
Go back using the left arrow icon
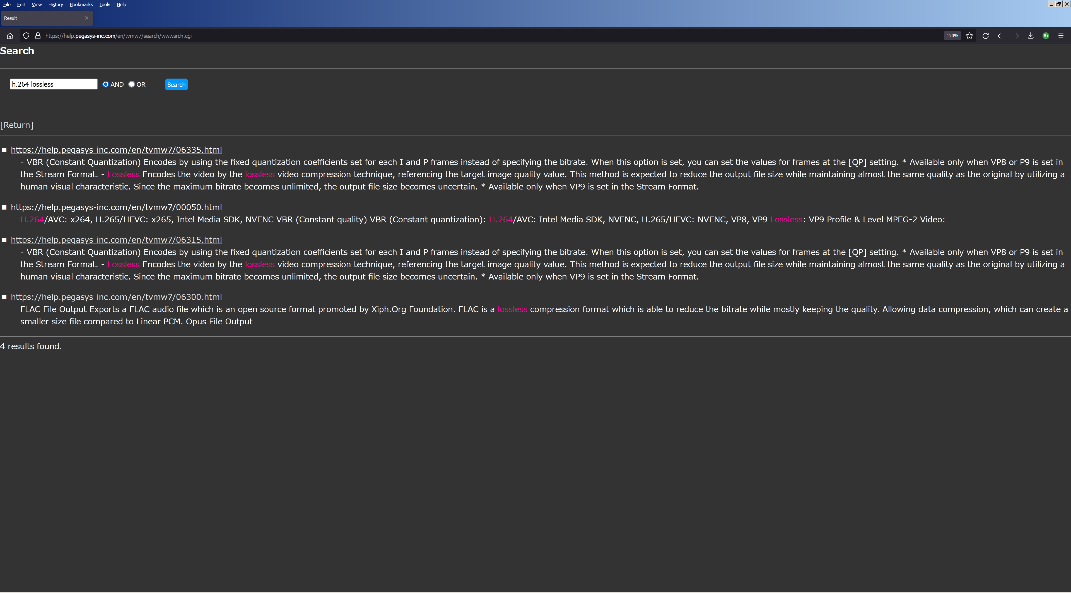click(1000, 36)
